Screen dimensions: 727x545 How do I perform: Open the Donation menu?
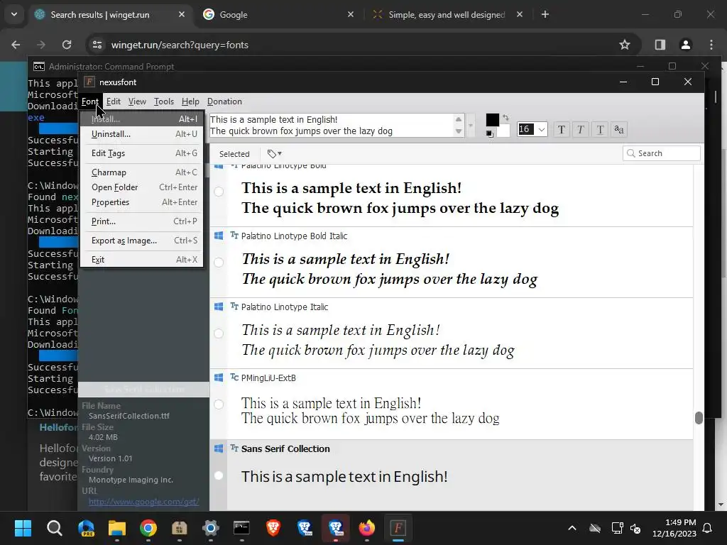click(x=224, y=101)
